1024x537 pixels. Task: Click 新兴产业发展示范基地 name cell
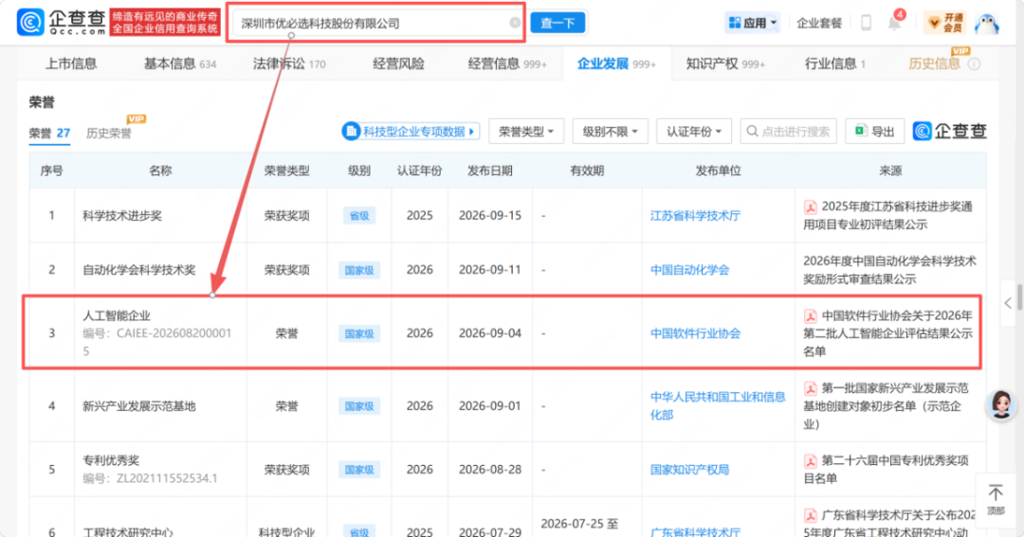[x=139, y=406]
